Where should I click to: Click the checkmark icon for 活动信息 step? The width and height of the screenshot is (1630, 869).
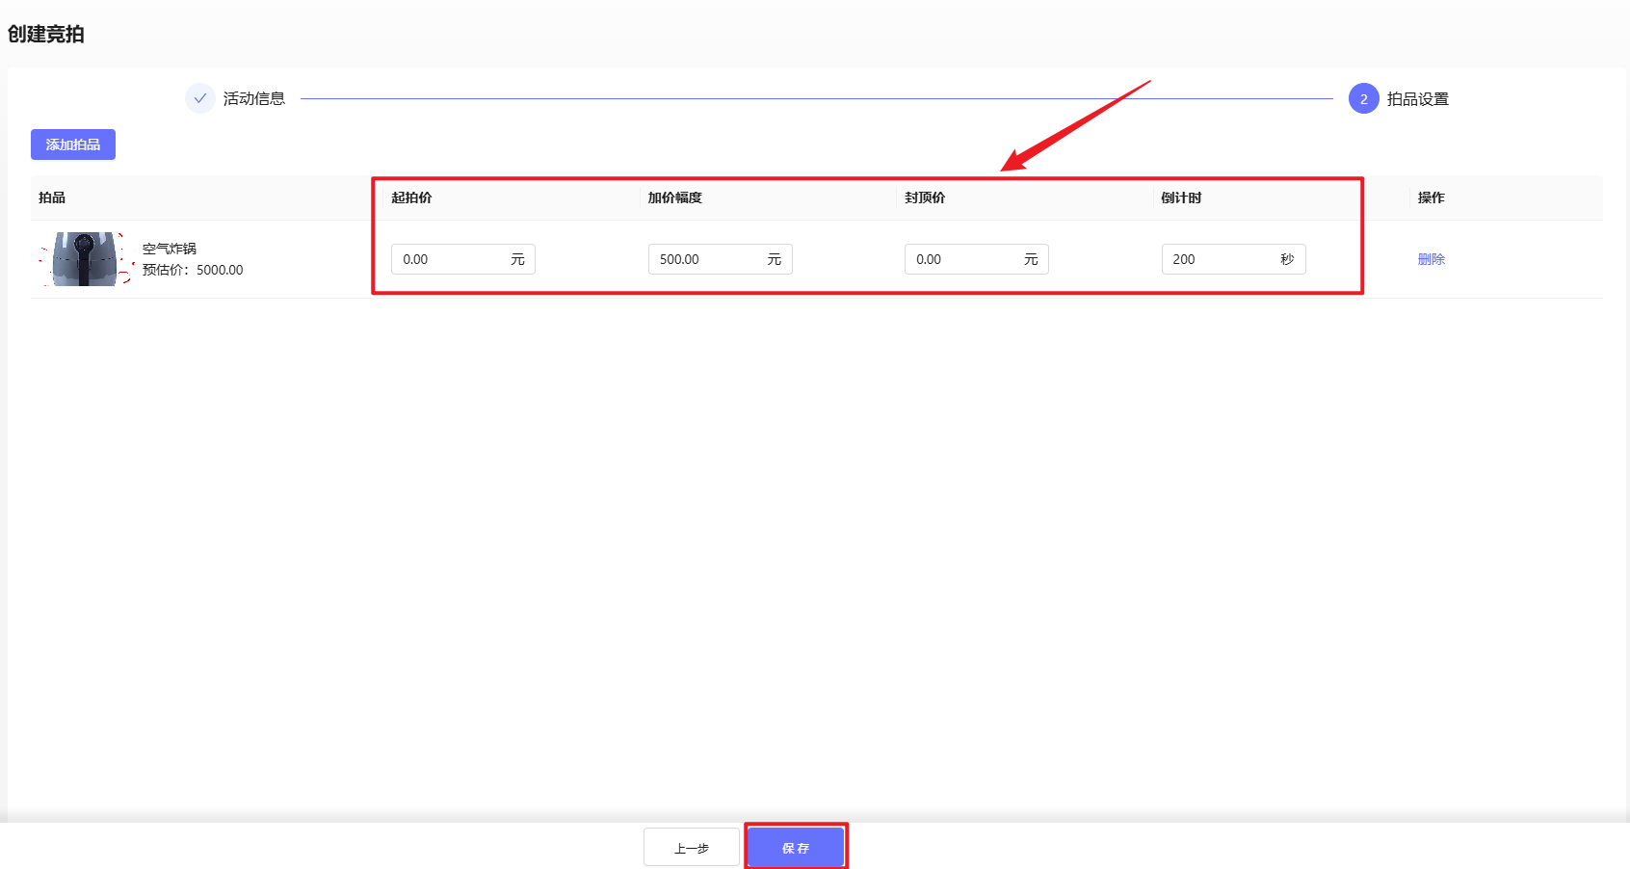199,98
